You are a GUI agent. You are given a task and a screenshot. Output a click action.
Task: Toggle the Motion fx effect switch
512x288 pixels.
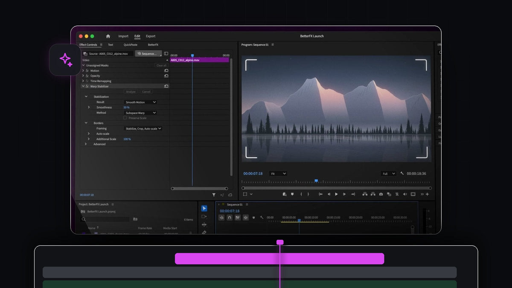pos(87,70)
